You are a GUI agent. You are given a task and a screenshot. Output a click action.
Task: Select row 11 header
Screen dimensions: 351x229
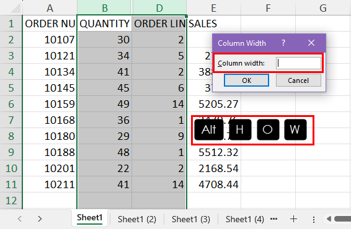pos(11,184)
